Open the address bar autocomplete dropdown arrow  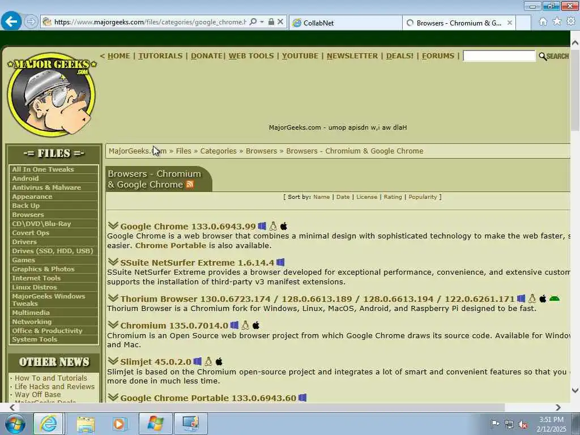[x=262, y=22]
